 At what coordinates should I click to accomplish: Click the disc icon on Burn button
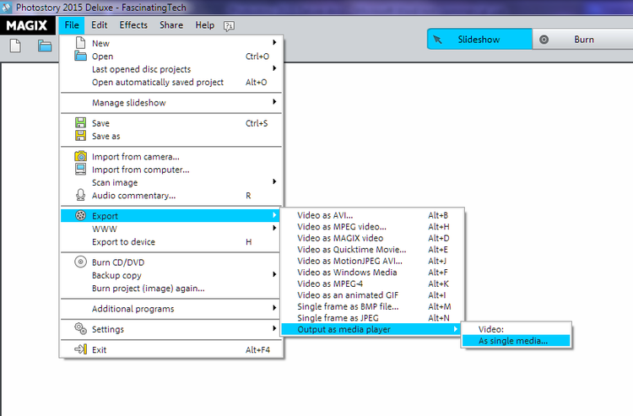(544, 40)
